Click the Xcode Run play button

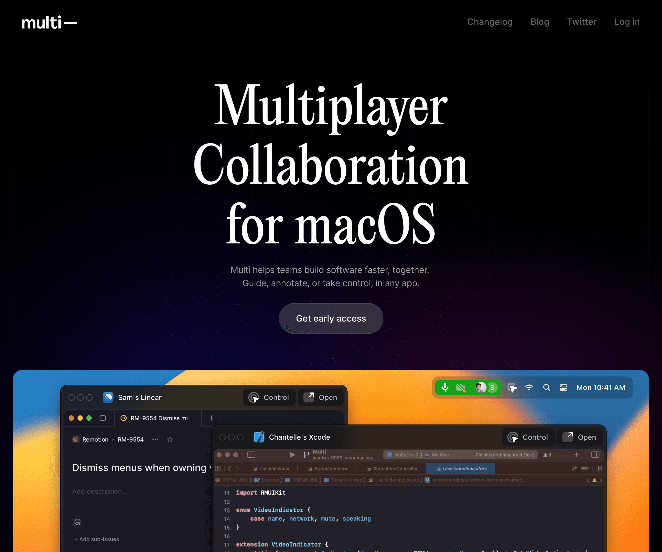pyautogui.click(x=292, y=455)
